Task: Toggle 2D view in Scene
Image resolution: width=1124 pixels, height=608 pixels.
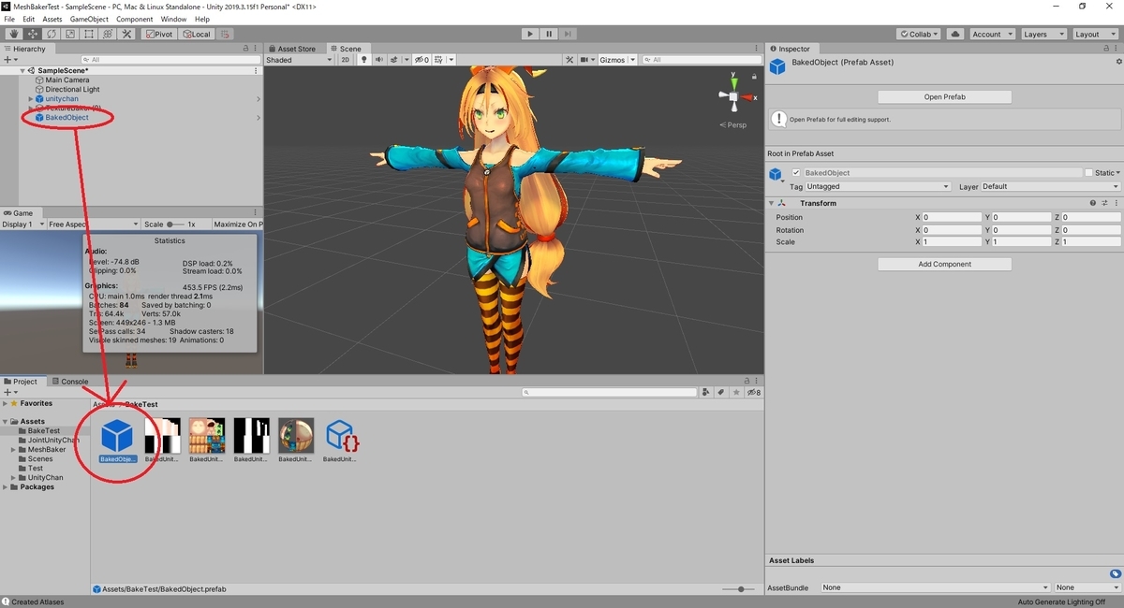Action: [345, 60]
